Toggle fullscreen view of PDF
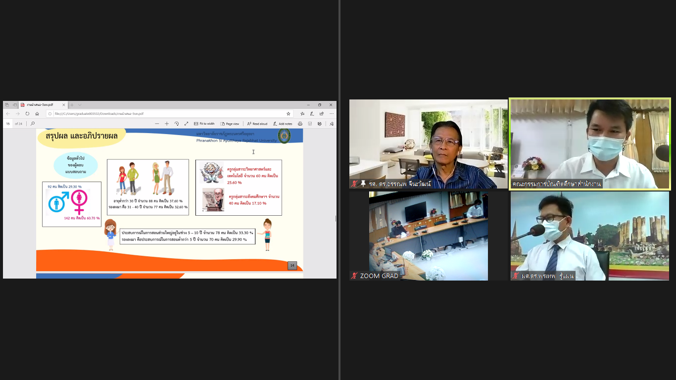The width and height of the screenshot is (676, 380). (x=187, y=124)
